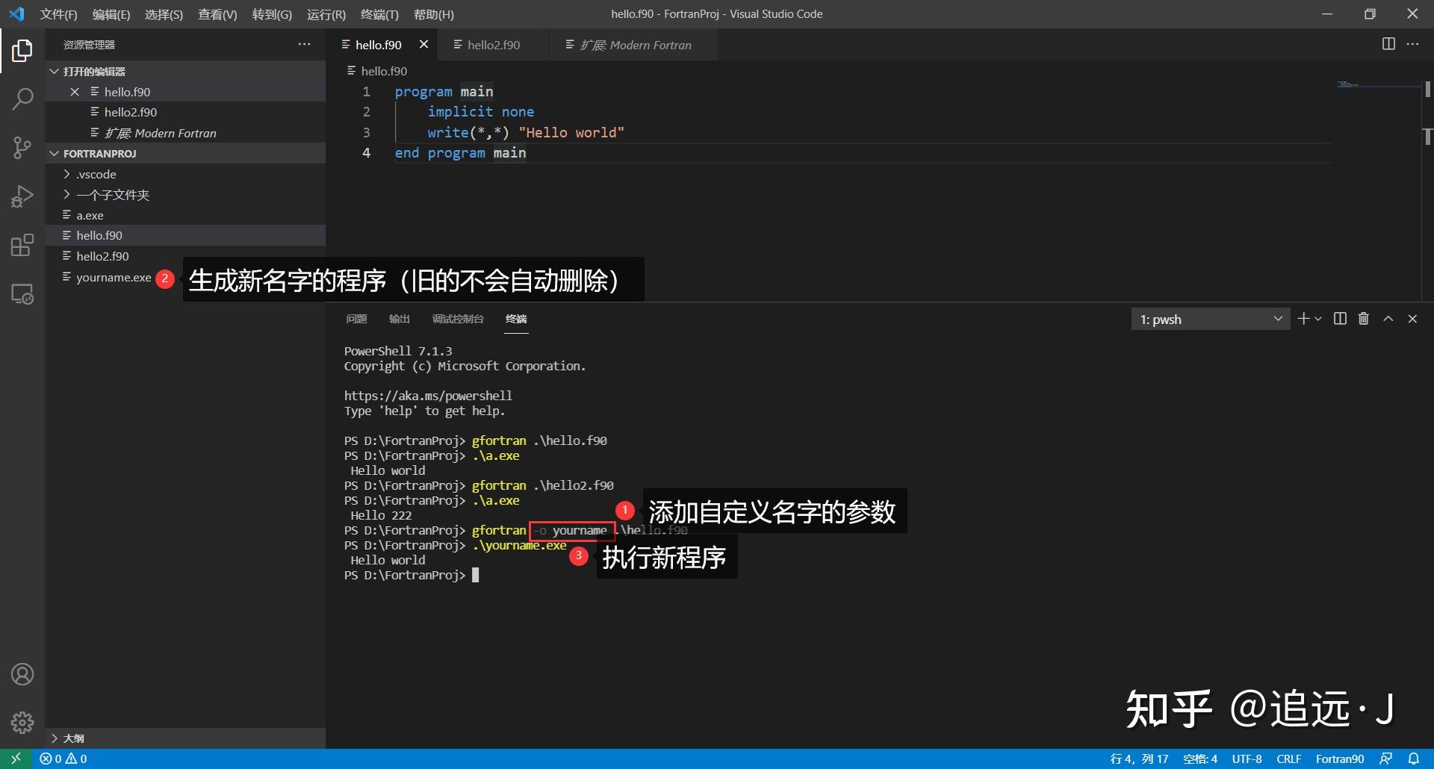
Task: Open the Search view
Action: coord(22,98)
